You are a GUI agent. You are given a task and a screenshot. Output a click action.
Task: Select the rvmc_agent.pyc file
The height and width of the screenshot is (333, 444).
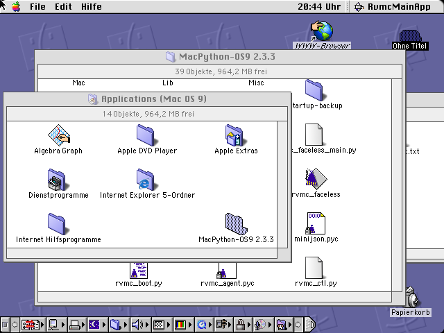(227, 271)
